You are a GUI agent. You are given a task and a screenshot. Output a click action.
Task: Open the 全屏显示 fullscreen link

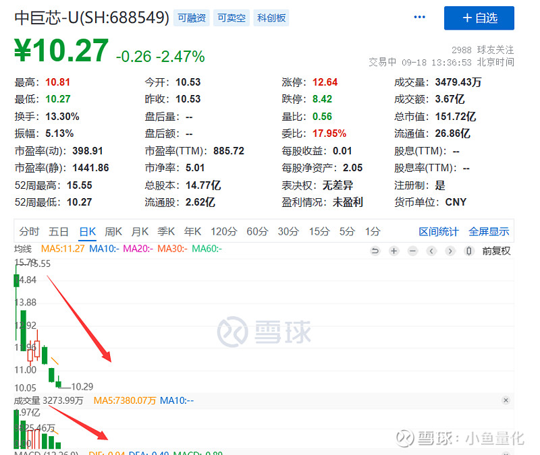(489, 231)
